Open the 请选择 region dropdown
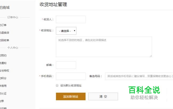173x109 pixels. [66, 31]
